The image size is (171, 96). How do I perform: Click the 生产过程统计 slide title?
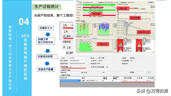point(46,7)
